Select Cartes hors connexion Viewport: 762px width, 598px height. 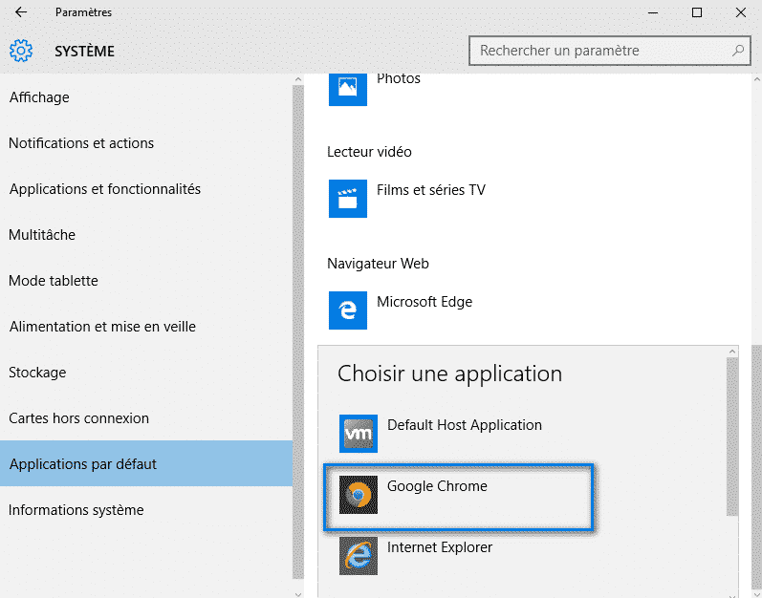(79, 418)
